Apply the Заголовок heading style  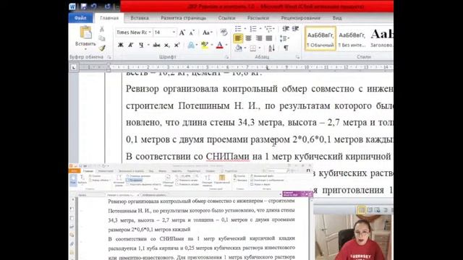click(x=381, y=38)
